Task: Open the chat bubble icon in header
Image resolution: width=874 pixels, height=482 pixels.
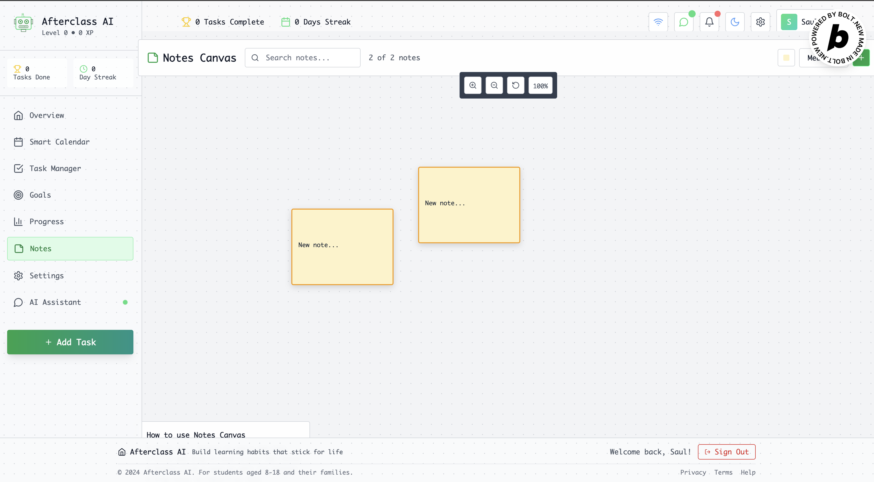Action: (x=683, y=22)
